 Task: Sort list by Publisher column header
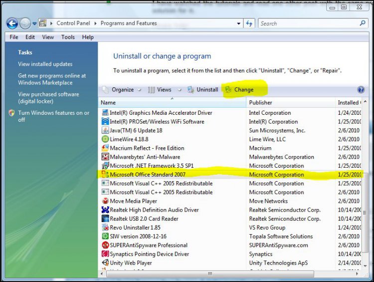(291, 103)
